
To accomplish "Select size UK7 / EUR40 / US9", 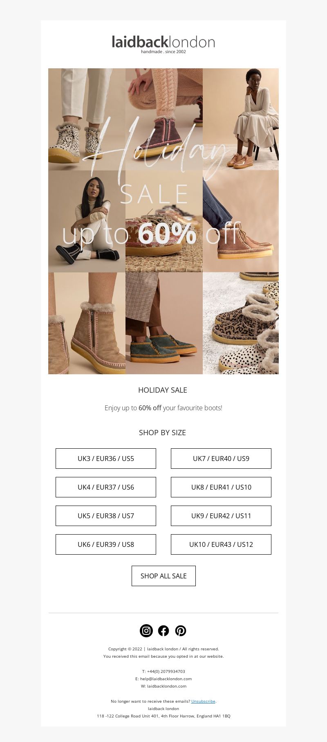I will coord(221,459).
